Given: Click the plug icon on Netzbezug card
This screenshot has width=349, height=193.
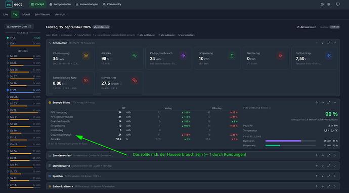Looking at the screenshot, I should [280, 55].
